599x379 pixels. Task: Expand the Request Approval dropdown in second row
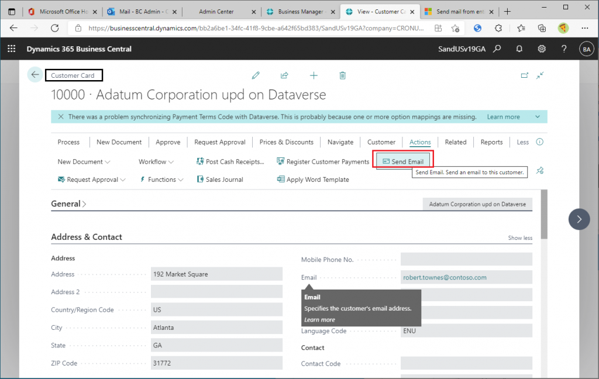(x=92, y=180)
